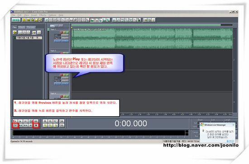Viewport: 249px width, 164px height.
Task: Open the Options menu
Action: click(x=53, y=15)
